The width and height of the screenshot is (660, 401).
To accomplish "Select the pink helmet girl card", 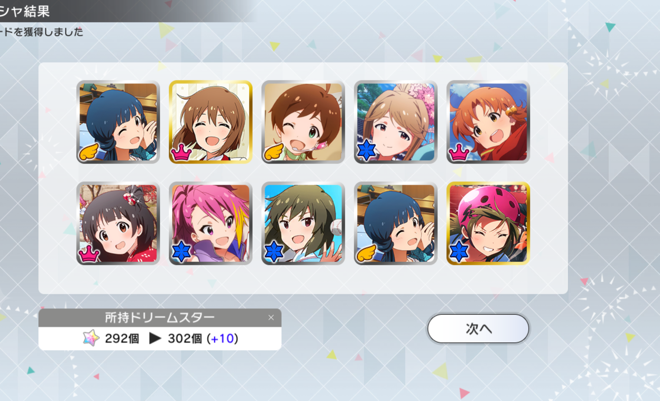I will click(488, 223).
